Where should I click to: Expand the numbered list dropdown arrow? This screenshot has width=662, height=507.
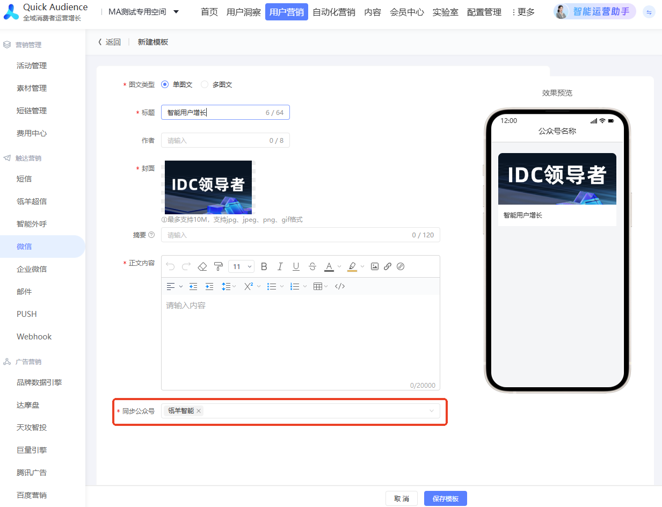click(305, 286)
